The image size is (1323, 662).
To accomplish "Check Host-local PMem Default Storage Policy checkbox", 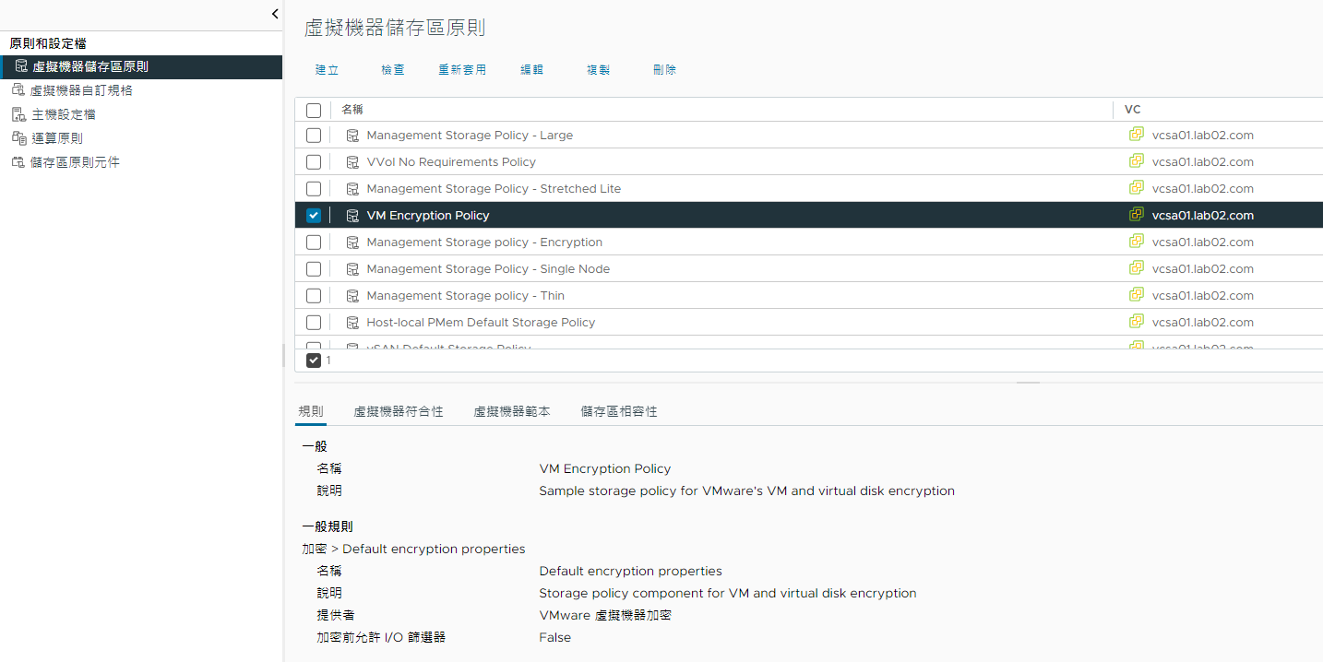I will (x=314, y=323).
